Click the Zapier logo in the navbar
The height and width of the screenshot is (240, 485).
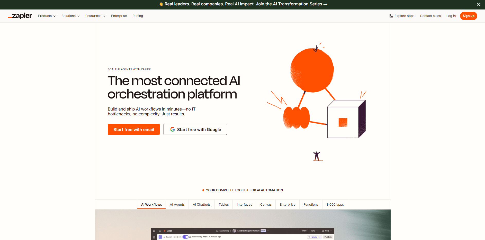coord(20,16)
